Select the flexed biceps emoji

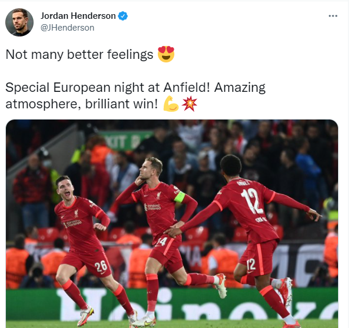point(171,104)
